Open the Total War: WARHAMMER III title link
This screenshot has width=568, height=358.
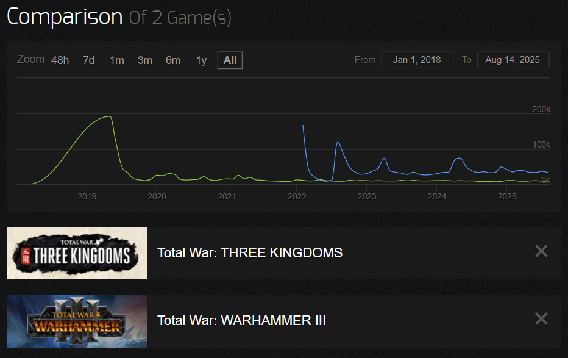point(241,321)
